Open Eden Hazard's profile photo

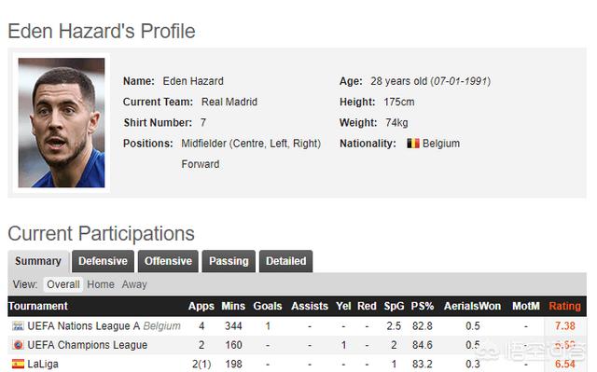coord(62,122)
